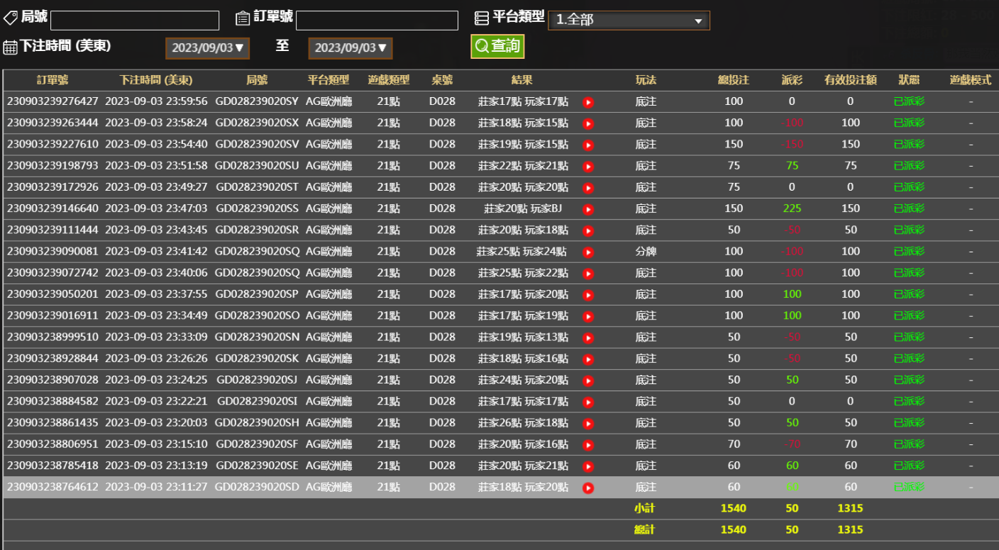Screen dimensions: 999x550
Task: Click the 局號 input field
Action: (x=135, y=21)
